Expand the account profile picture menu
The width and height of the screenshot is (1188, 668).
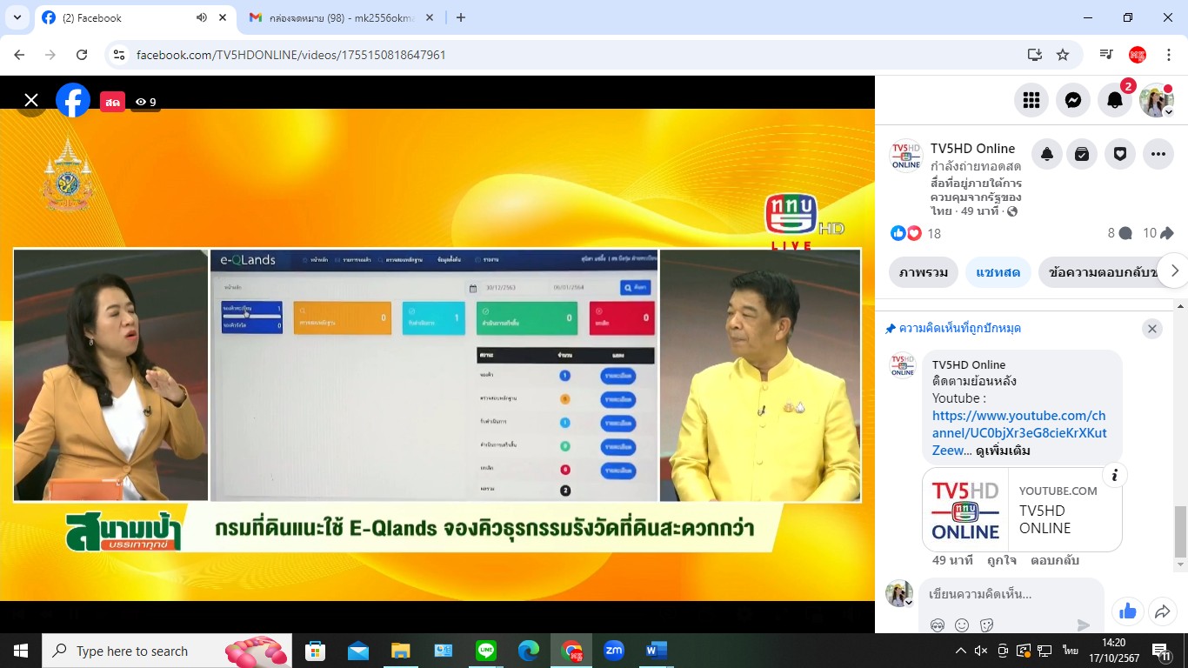click(1157, 101)
